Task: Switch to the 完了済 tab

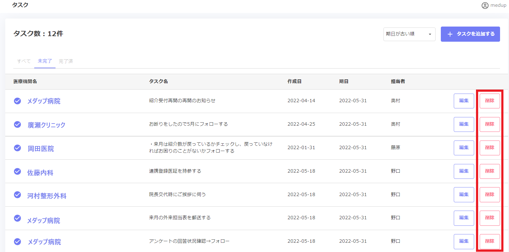Action: (66, 61)
